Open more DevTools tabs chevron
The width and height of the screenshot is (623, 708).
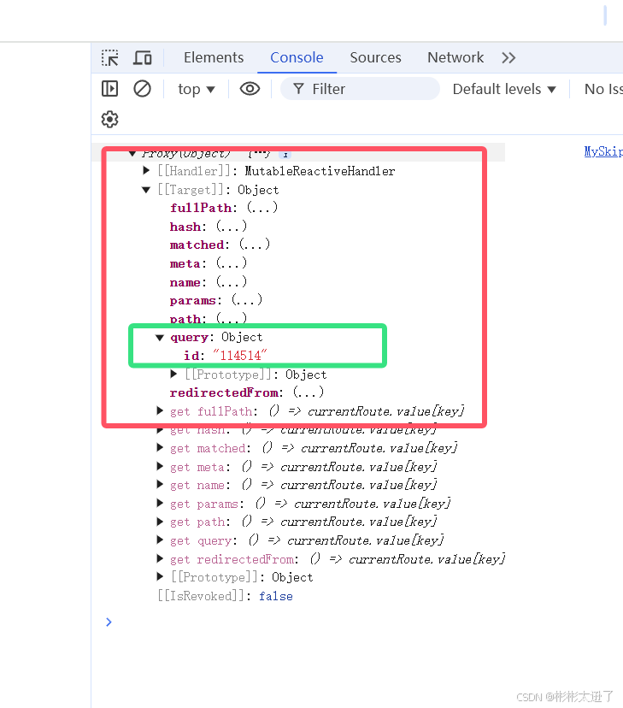508,58
